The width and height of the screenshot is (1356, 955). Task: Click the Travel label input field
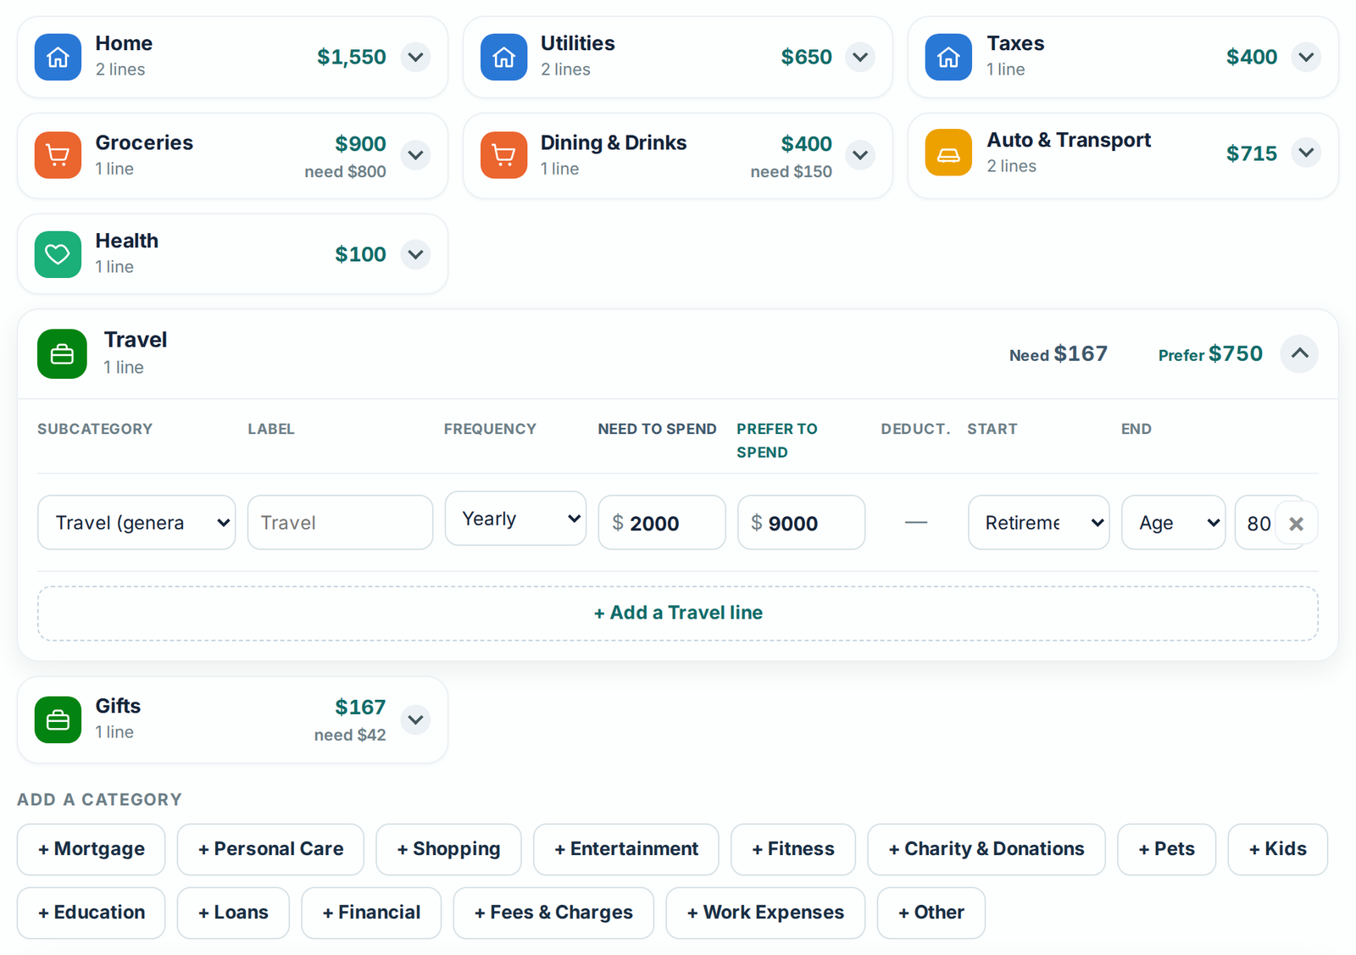[x=340, y=523]
